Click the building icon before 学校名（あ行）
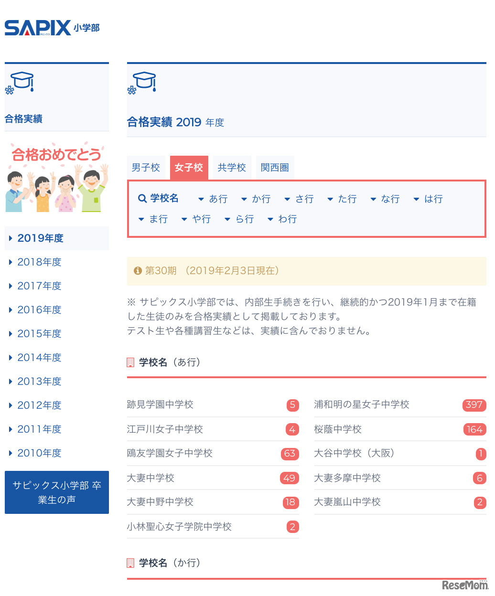The image size is (495, 596). (x=130, y=362)
